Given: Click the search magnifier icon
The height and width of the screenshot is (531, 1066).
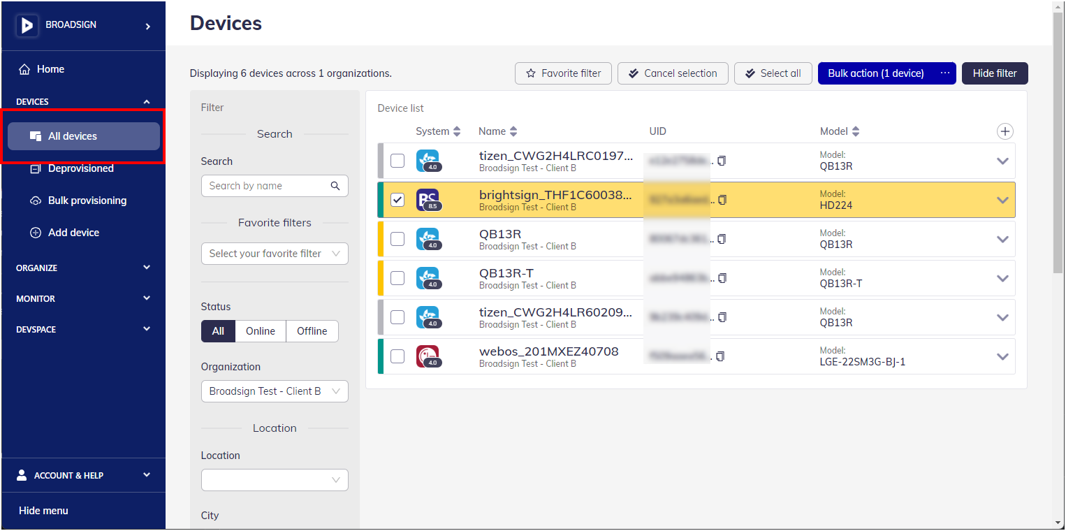Looking at the screenshot, I should (335, 186).
